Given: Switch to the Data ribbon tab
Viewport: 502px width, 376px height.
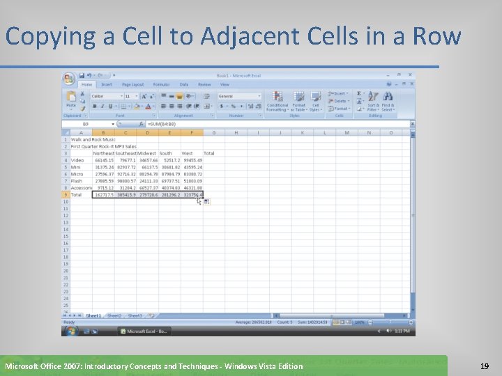Looking at the screenshot, I should [x=184, y=84].
